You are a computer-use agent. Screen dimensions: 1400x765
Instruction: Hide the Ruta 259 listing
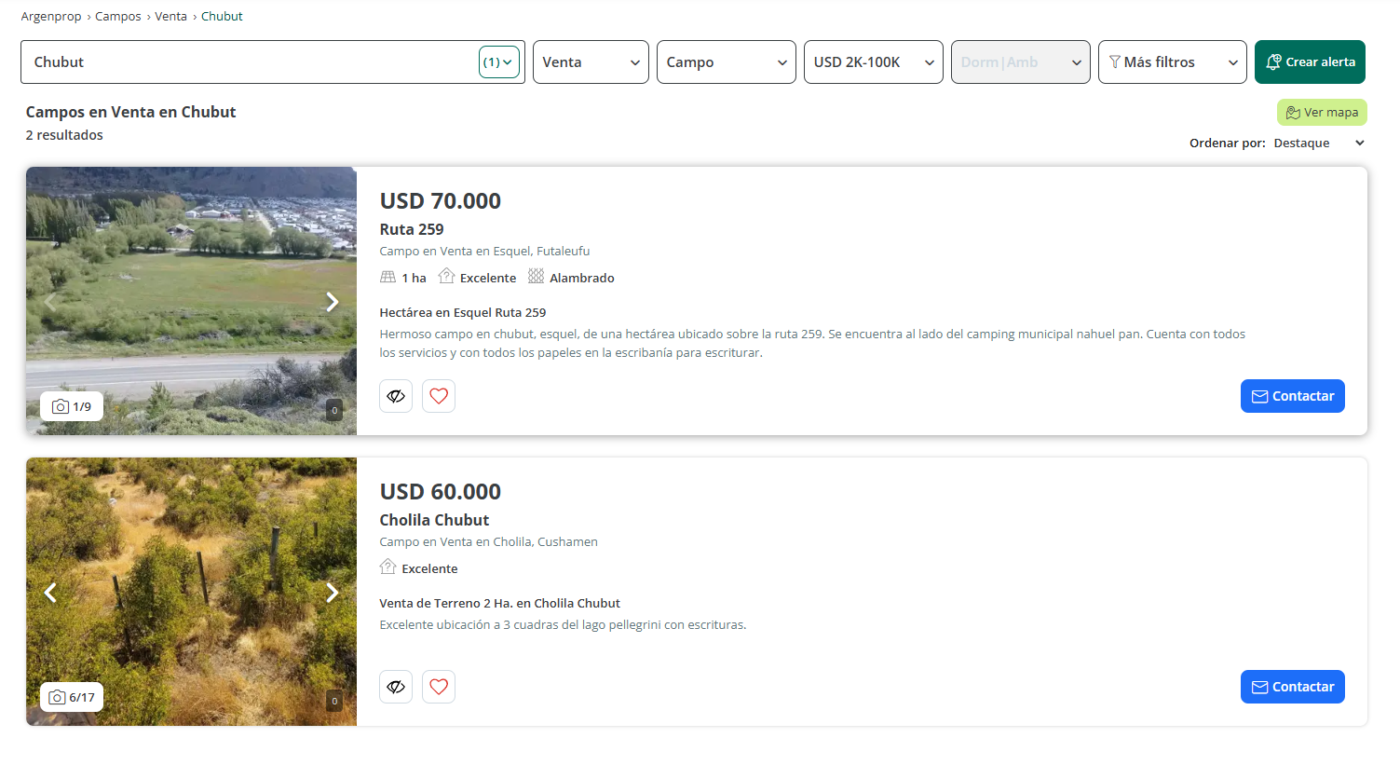[x=396, y=396]
